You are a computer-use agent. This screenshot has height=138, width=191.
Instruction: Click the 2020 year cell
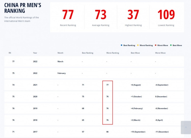point(35,96)
